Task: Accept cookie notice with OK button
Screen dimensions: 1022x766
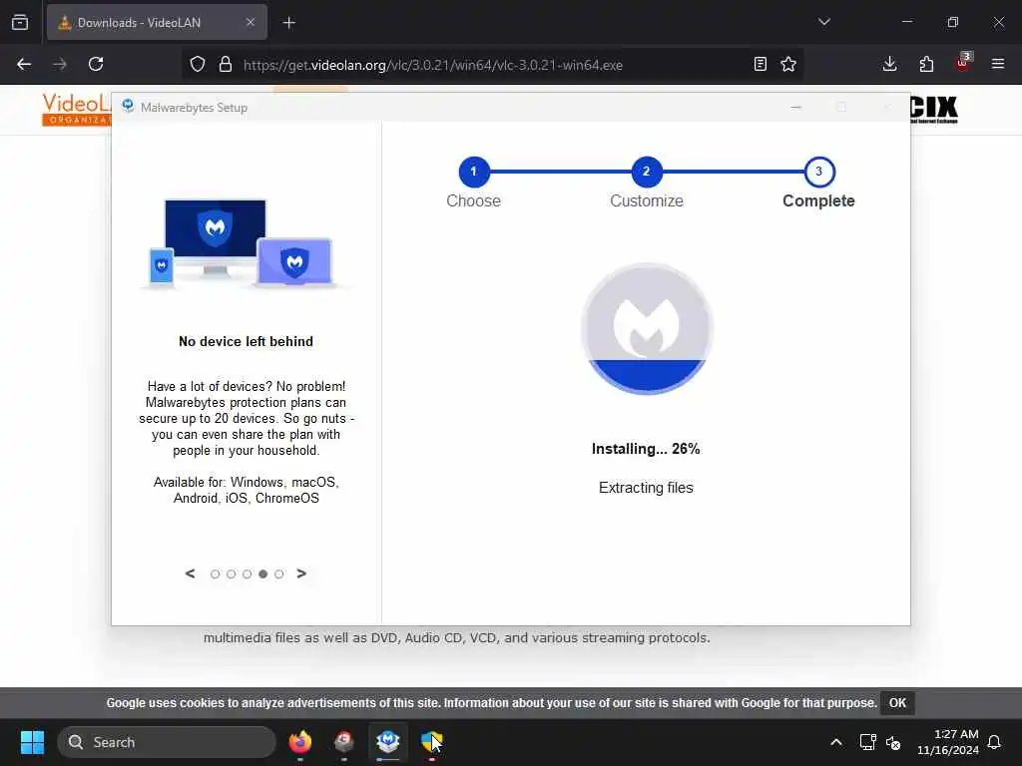Action: point(897,703)
